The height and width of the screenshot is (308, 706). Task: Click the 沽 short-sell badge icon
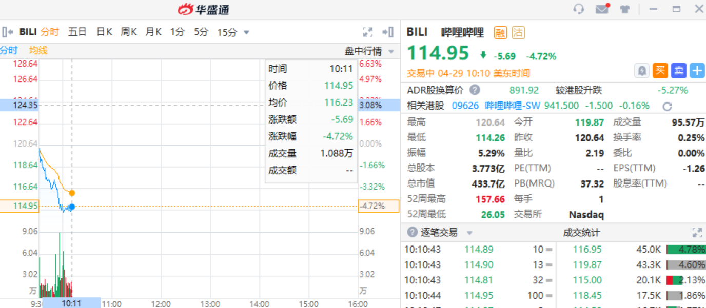point(518,32)
